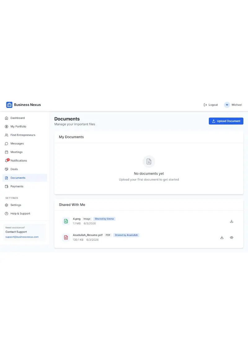Click the Meetings calendar icon
Viewport: 248px width, 351px height.
coord(7,152)
